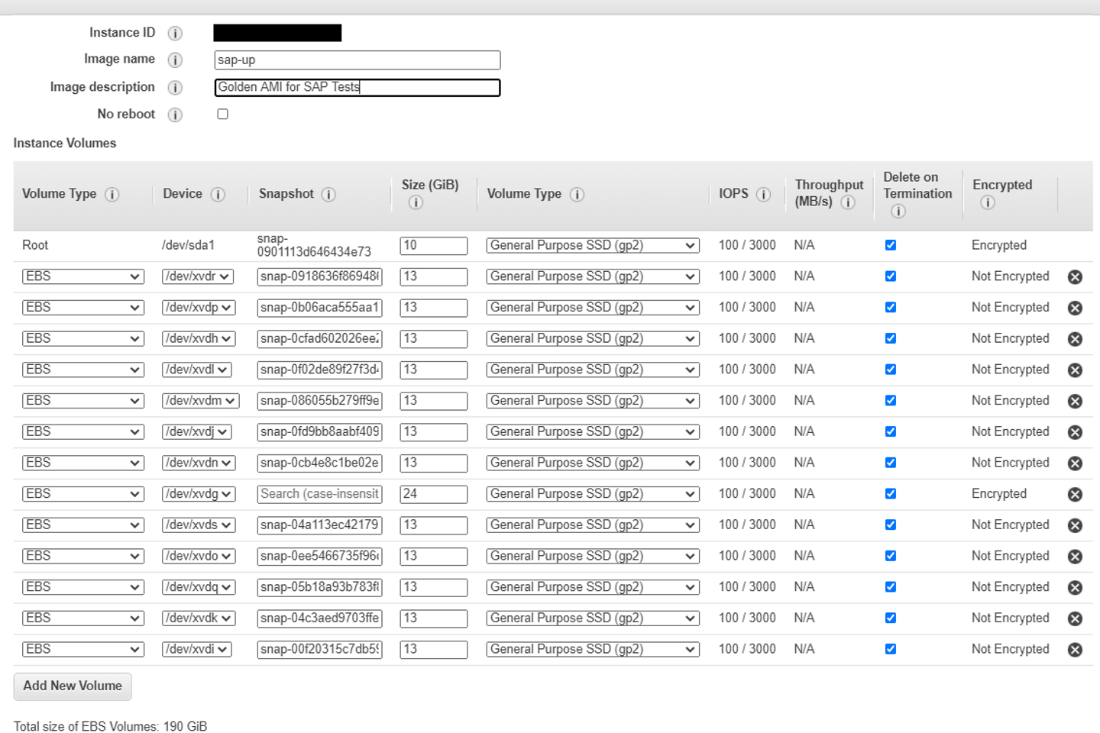1100x733 pixels.
Task: Open General Purpose SSD dropdown for /dev/xvdg
Action: tap(593, 494)
